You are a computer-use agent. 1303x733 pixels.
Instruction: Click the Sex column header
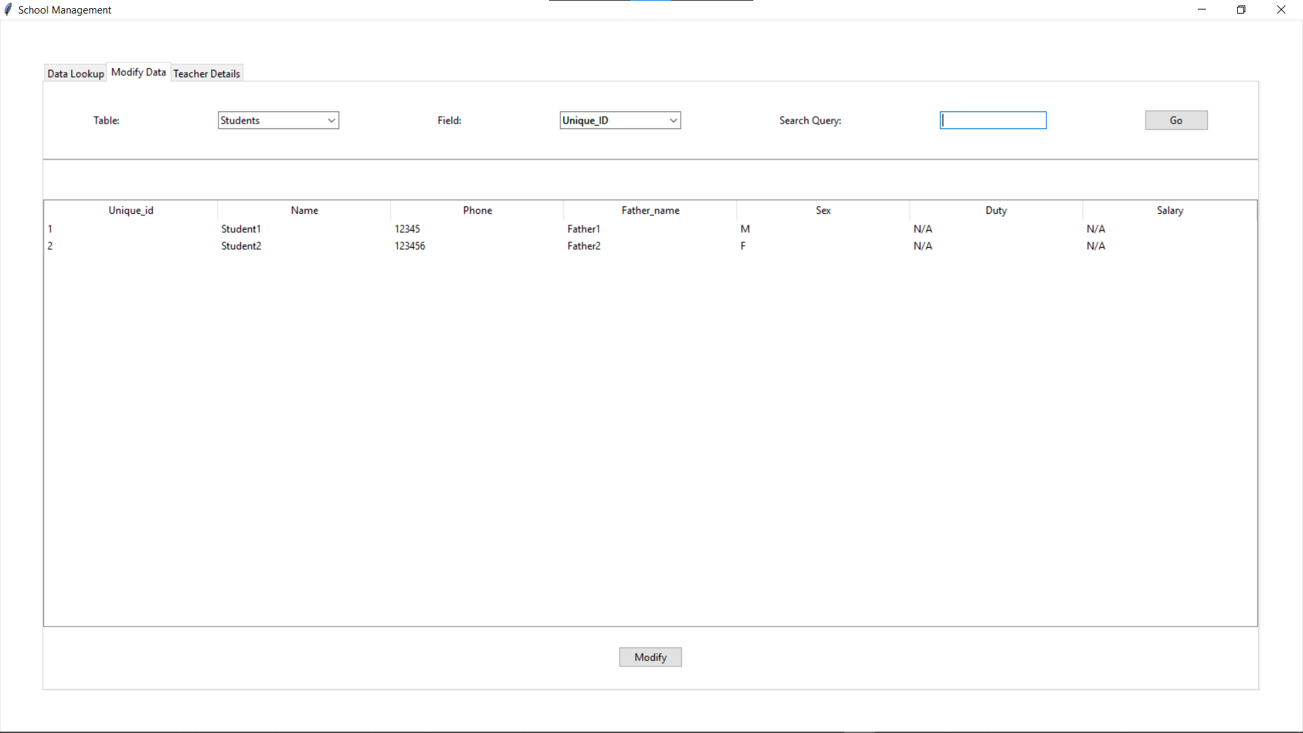point(823,210)
